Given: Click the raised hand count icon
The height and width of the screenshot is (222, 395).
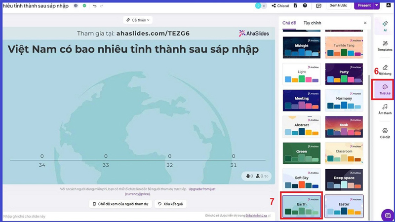Looking at the screenshot, I should (x=248, y=176).
